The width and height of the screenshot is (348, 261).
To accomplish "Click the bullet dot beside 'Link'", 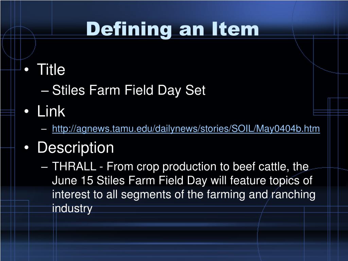I will pyautogui.click(x=27, y=111).
